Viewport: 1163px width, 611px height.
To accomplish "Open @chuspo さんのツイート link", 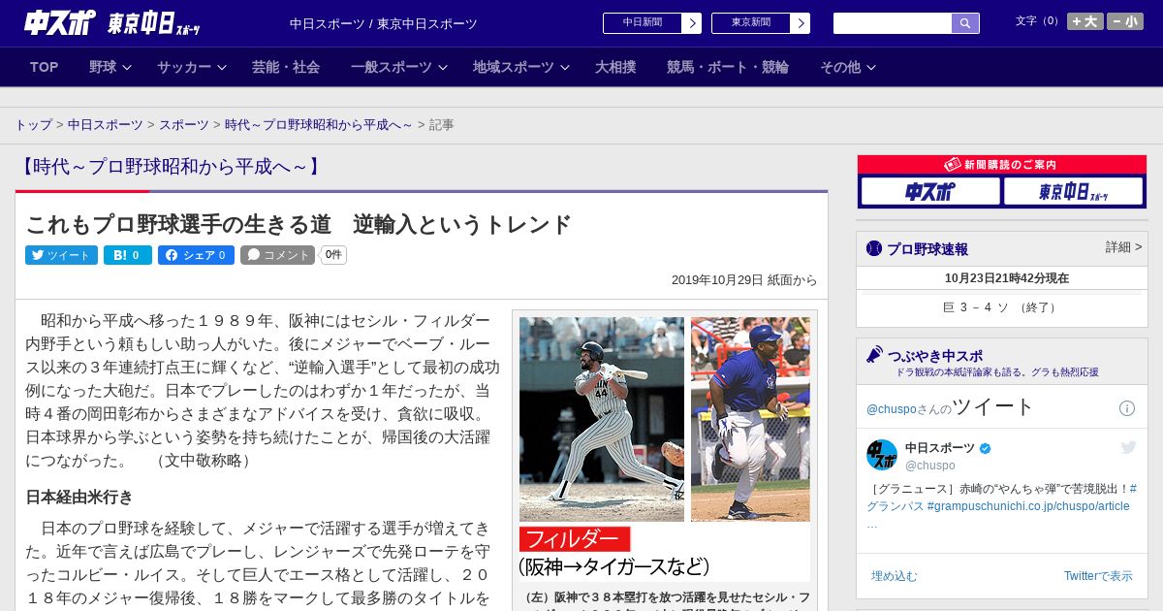I will point(951,406).
